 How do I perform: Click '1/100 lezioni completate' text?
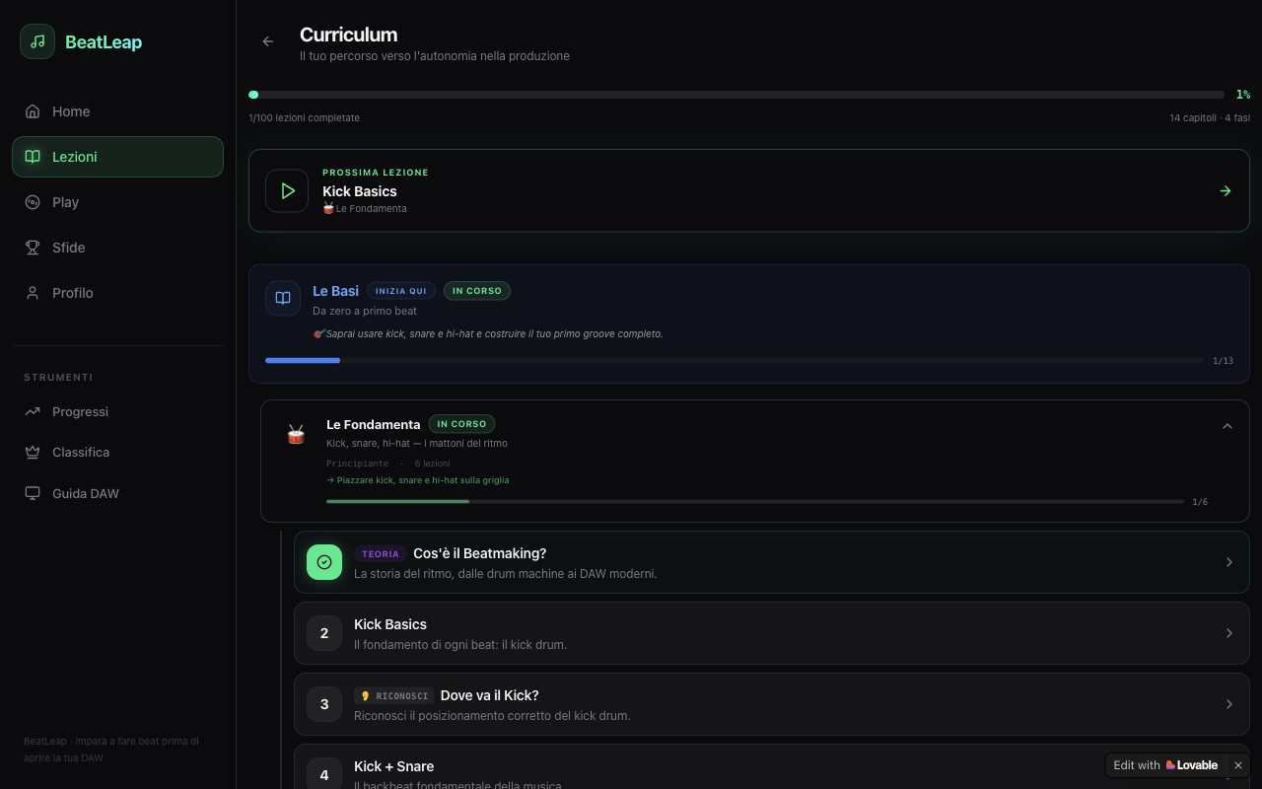(304, 118)
